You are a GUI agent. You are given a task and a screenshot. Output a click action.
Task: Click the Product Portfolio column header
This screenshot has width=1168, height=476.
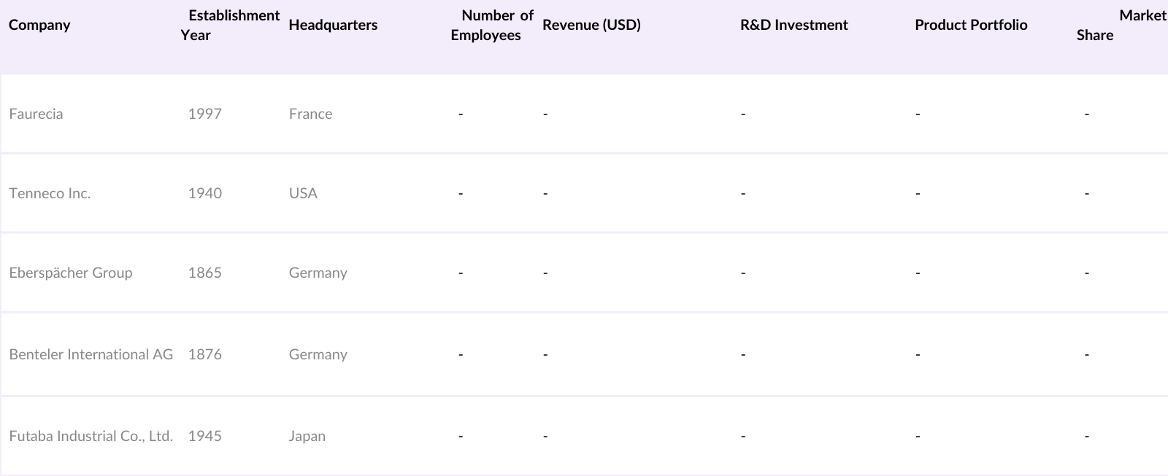click(971, 25)
